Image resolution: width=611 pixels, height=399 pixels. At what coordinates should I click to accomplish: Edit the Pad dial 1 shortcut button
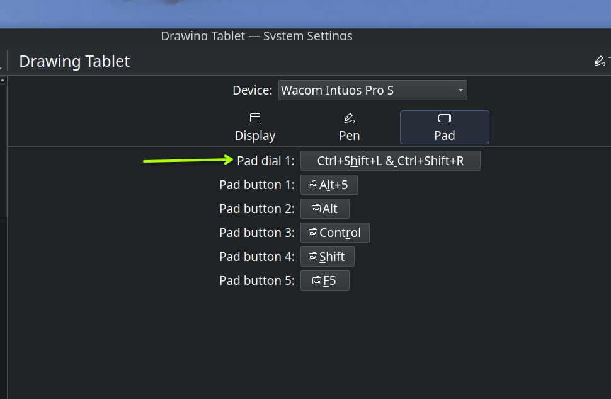391,161
